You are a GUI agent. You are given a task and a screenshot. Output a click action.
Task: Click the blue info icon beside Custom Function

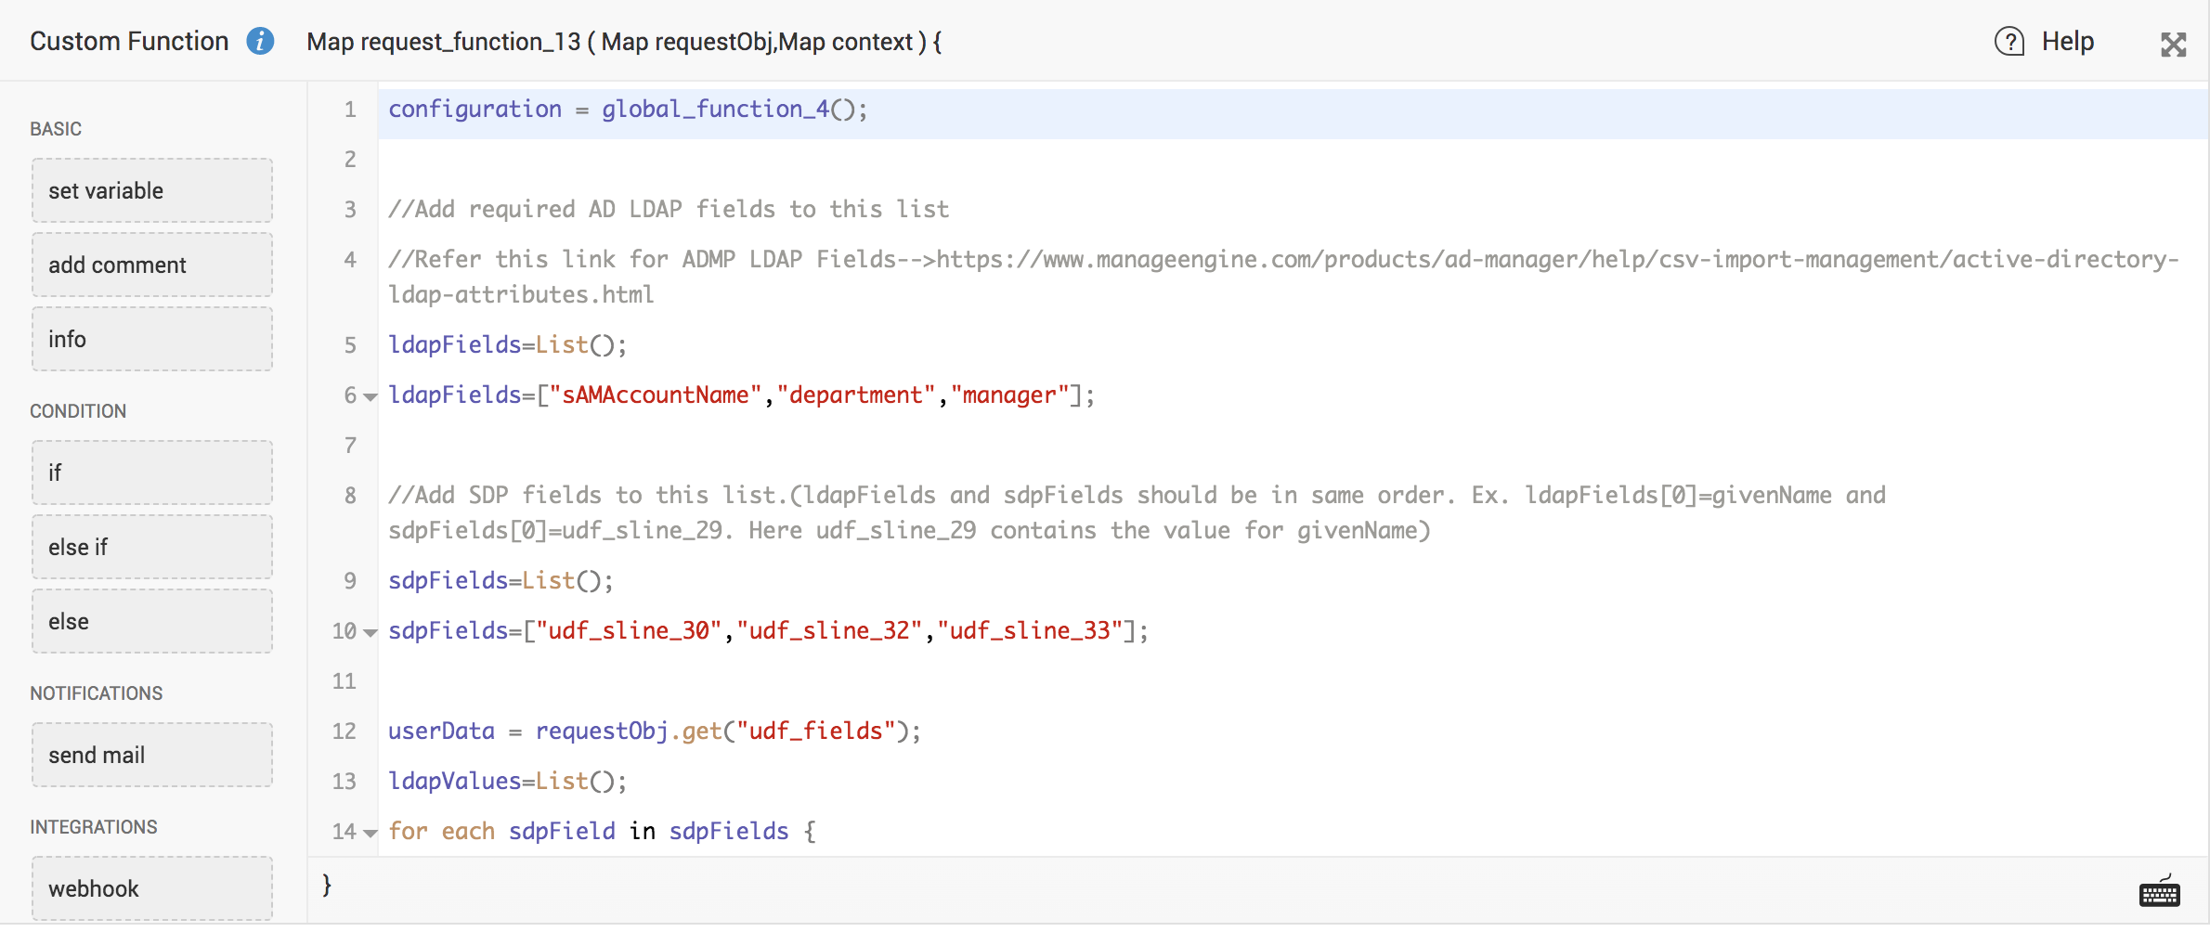260,42
